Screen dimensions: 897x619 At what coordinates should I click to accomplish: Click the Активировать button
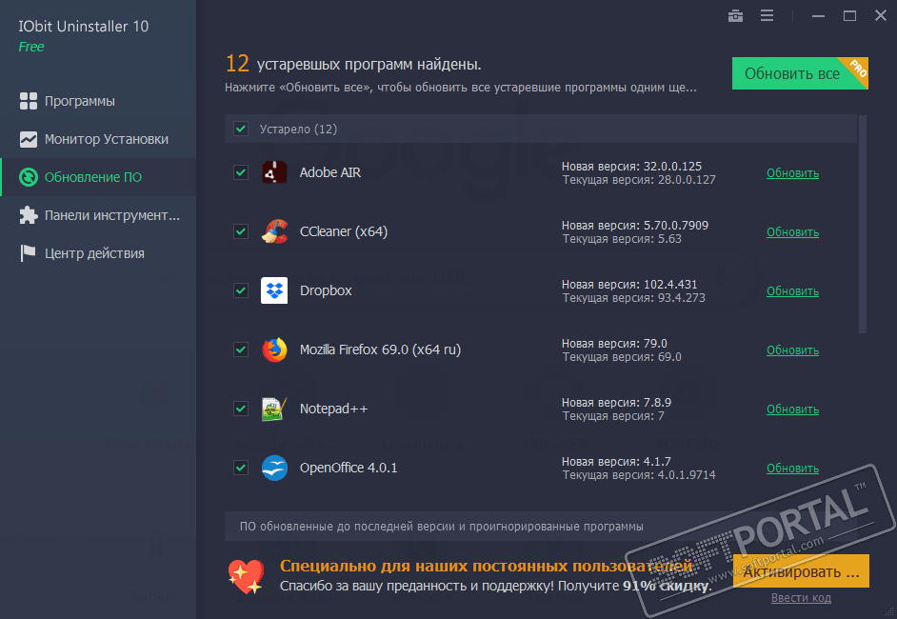(801, 571)
